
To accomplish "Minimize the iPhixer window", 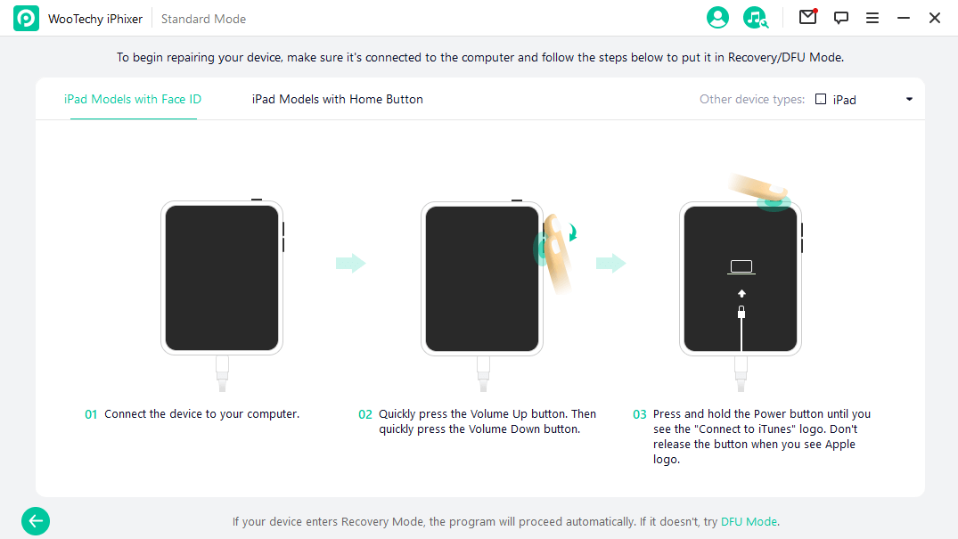I will click(x=904, y=19).
